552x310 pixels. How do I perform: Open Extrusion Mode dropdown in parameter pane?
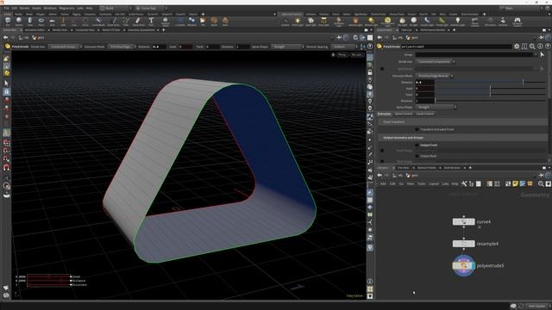pyautogui.click(x=435, y=76)
